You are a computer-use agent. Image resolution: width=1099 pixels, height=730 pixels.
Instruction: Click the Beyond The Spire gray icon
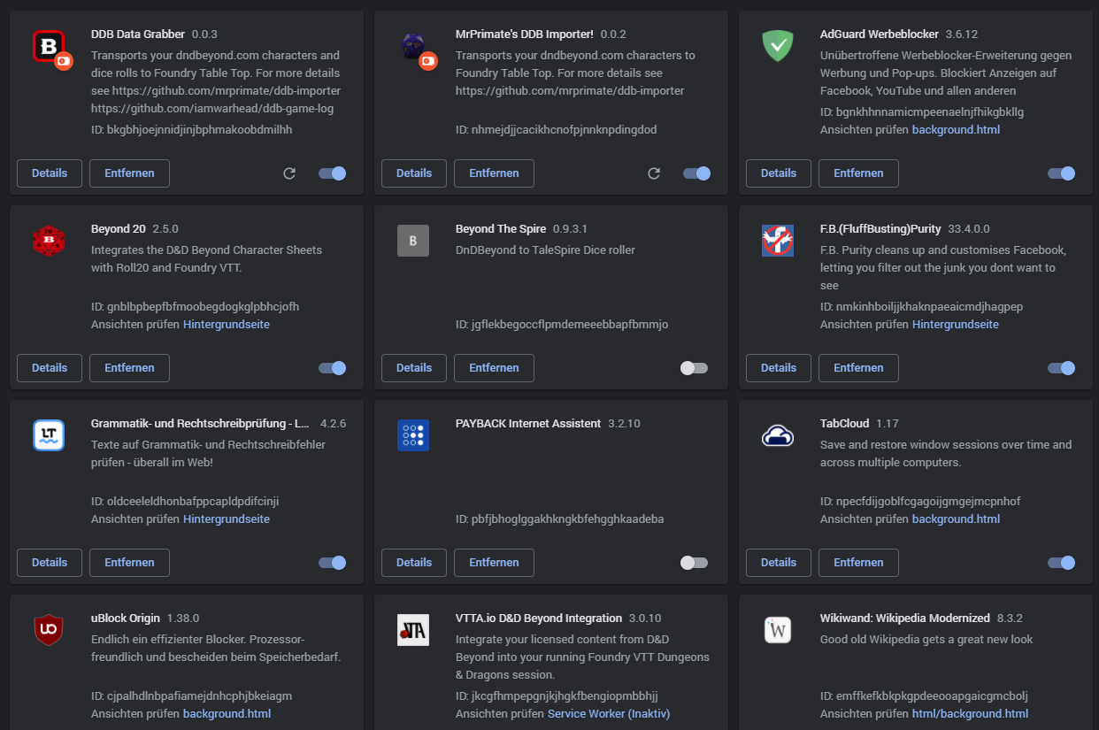tap(413, 241)
